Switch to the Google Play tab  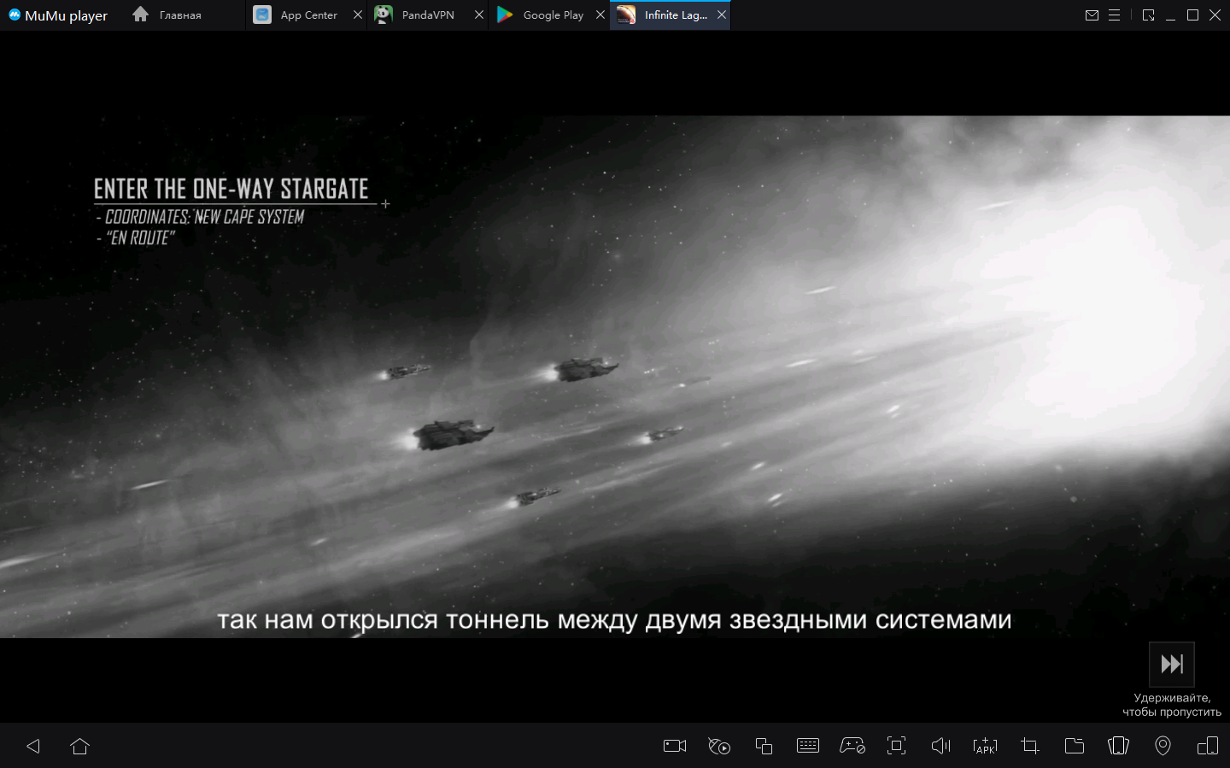(x=553, y=15)
